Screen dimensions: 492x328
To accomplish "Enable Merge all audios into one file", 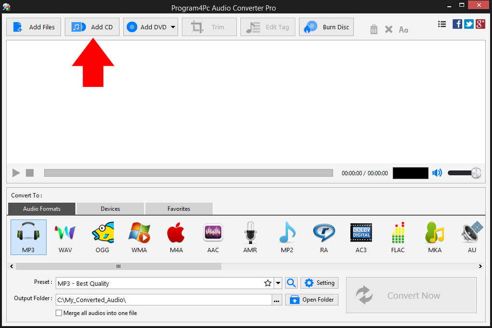I will tap(59, 313).
